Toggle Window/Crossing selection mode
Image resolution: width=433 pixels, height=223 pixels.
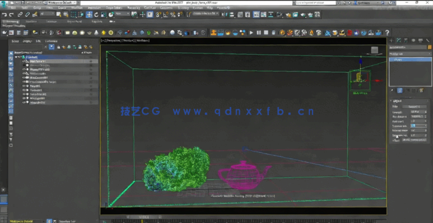coord(81,15)
